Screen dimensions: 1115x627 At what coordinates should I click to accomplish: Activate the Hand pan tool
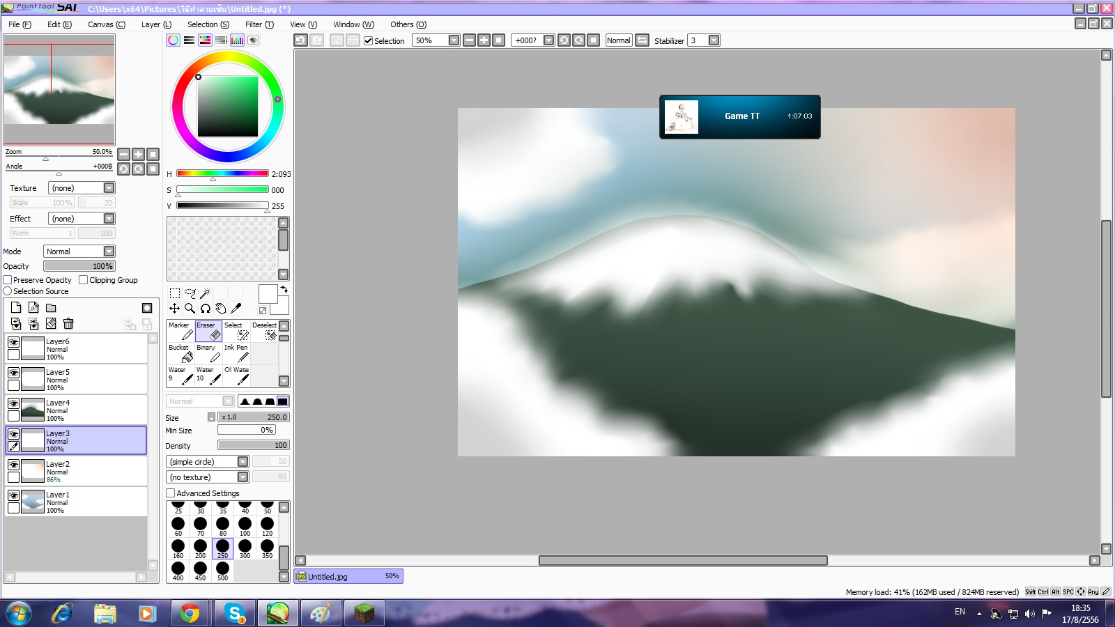(x=221, y=309)
